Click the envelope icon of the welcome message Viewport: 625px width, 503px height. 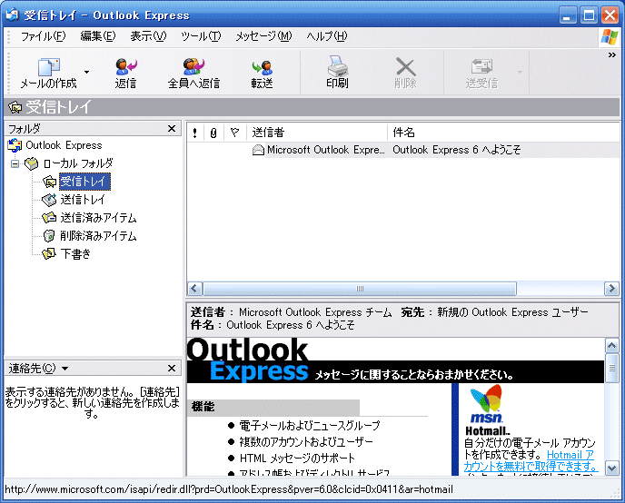pyautogui.click(x=258, y=150)
